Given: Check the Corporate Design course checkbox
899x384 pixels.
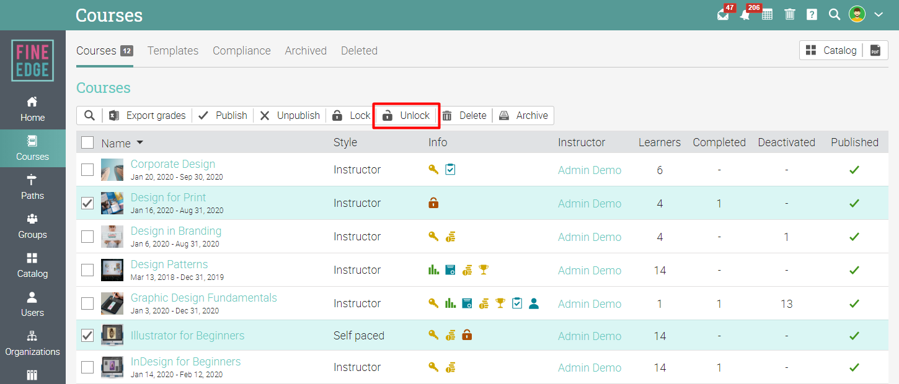Looking at the screenshot, I should 87,169.
